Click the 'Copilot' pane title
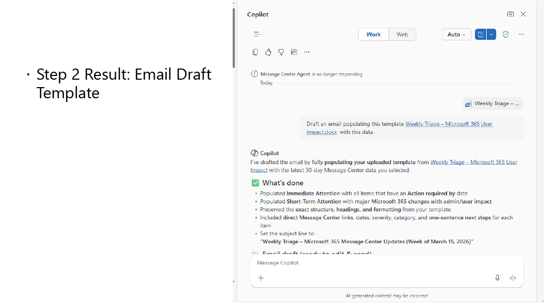 (x=258, y=14)
